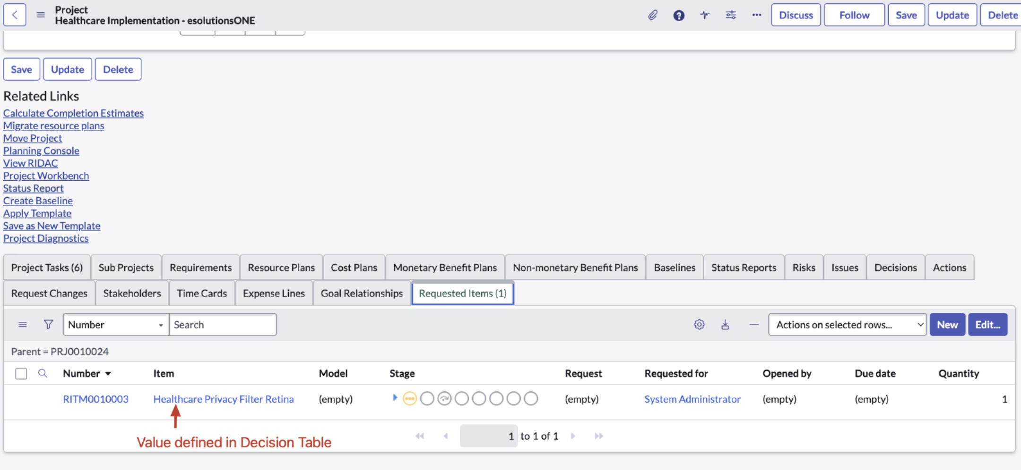
Task: Open the gear to personalize list columns
Action: pyautogui.click(x=699, y=324)
